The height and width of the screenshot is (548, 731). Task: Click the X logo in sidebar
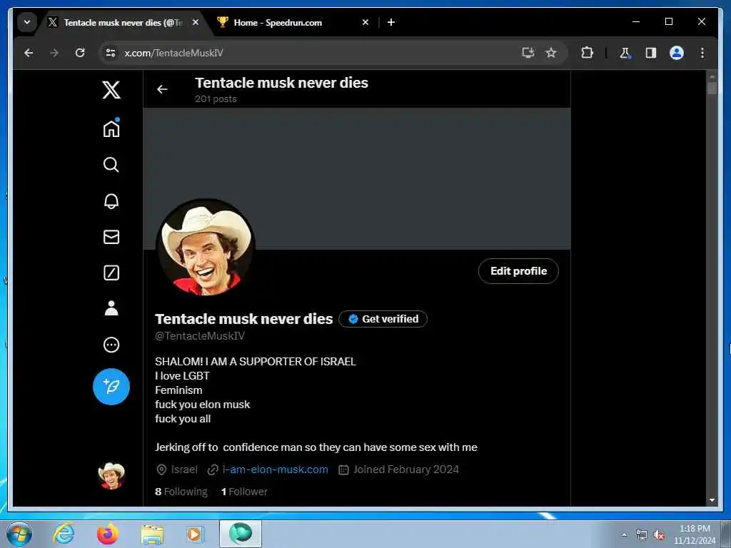click(111, 89)
